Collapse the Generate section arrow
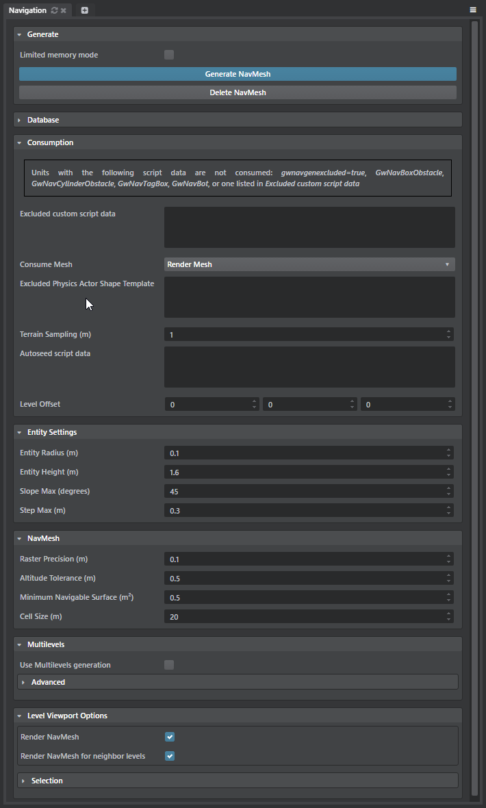Viewport: 486px width, 808px height. point(19,34)
